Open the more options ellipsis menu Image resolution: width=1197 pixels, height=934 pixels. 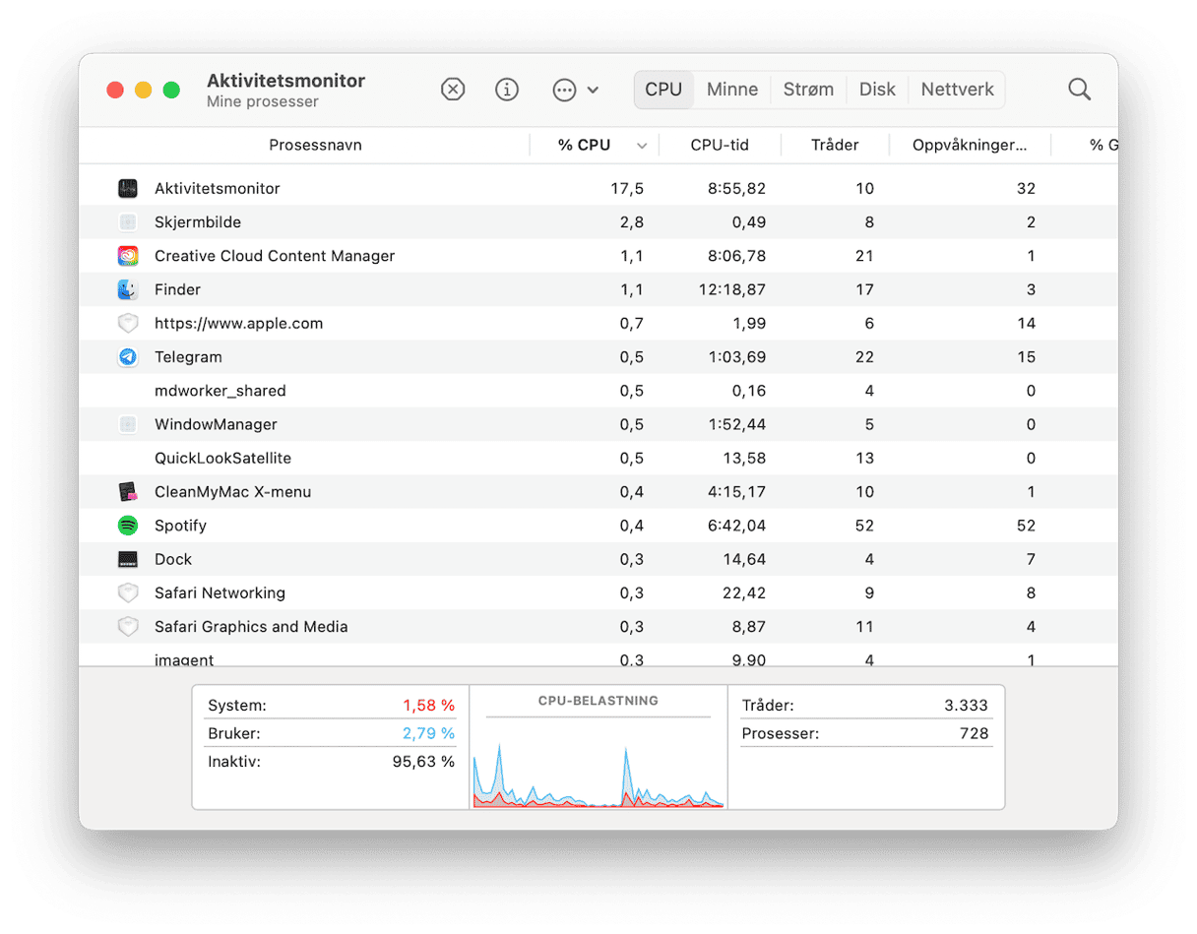point(564,90)
